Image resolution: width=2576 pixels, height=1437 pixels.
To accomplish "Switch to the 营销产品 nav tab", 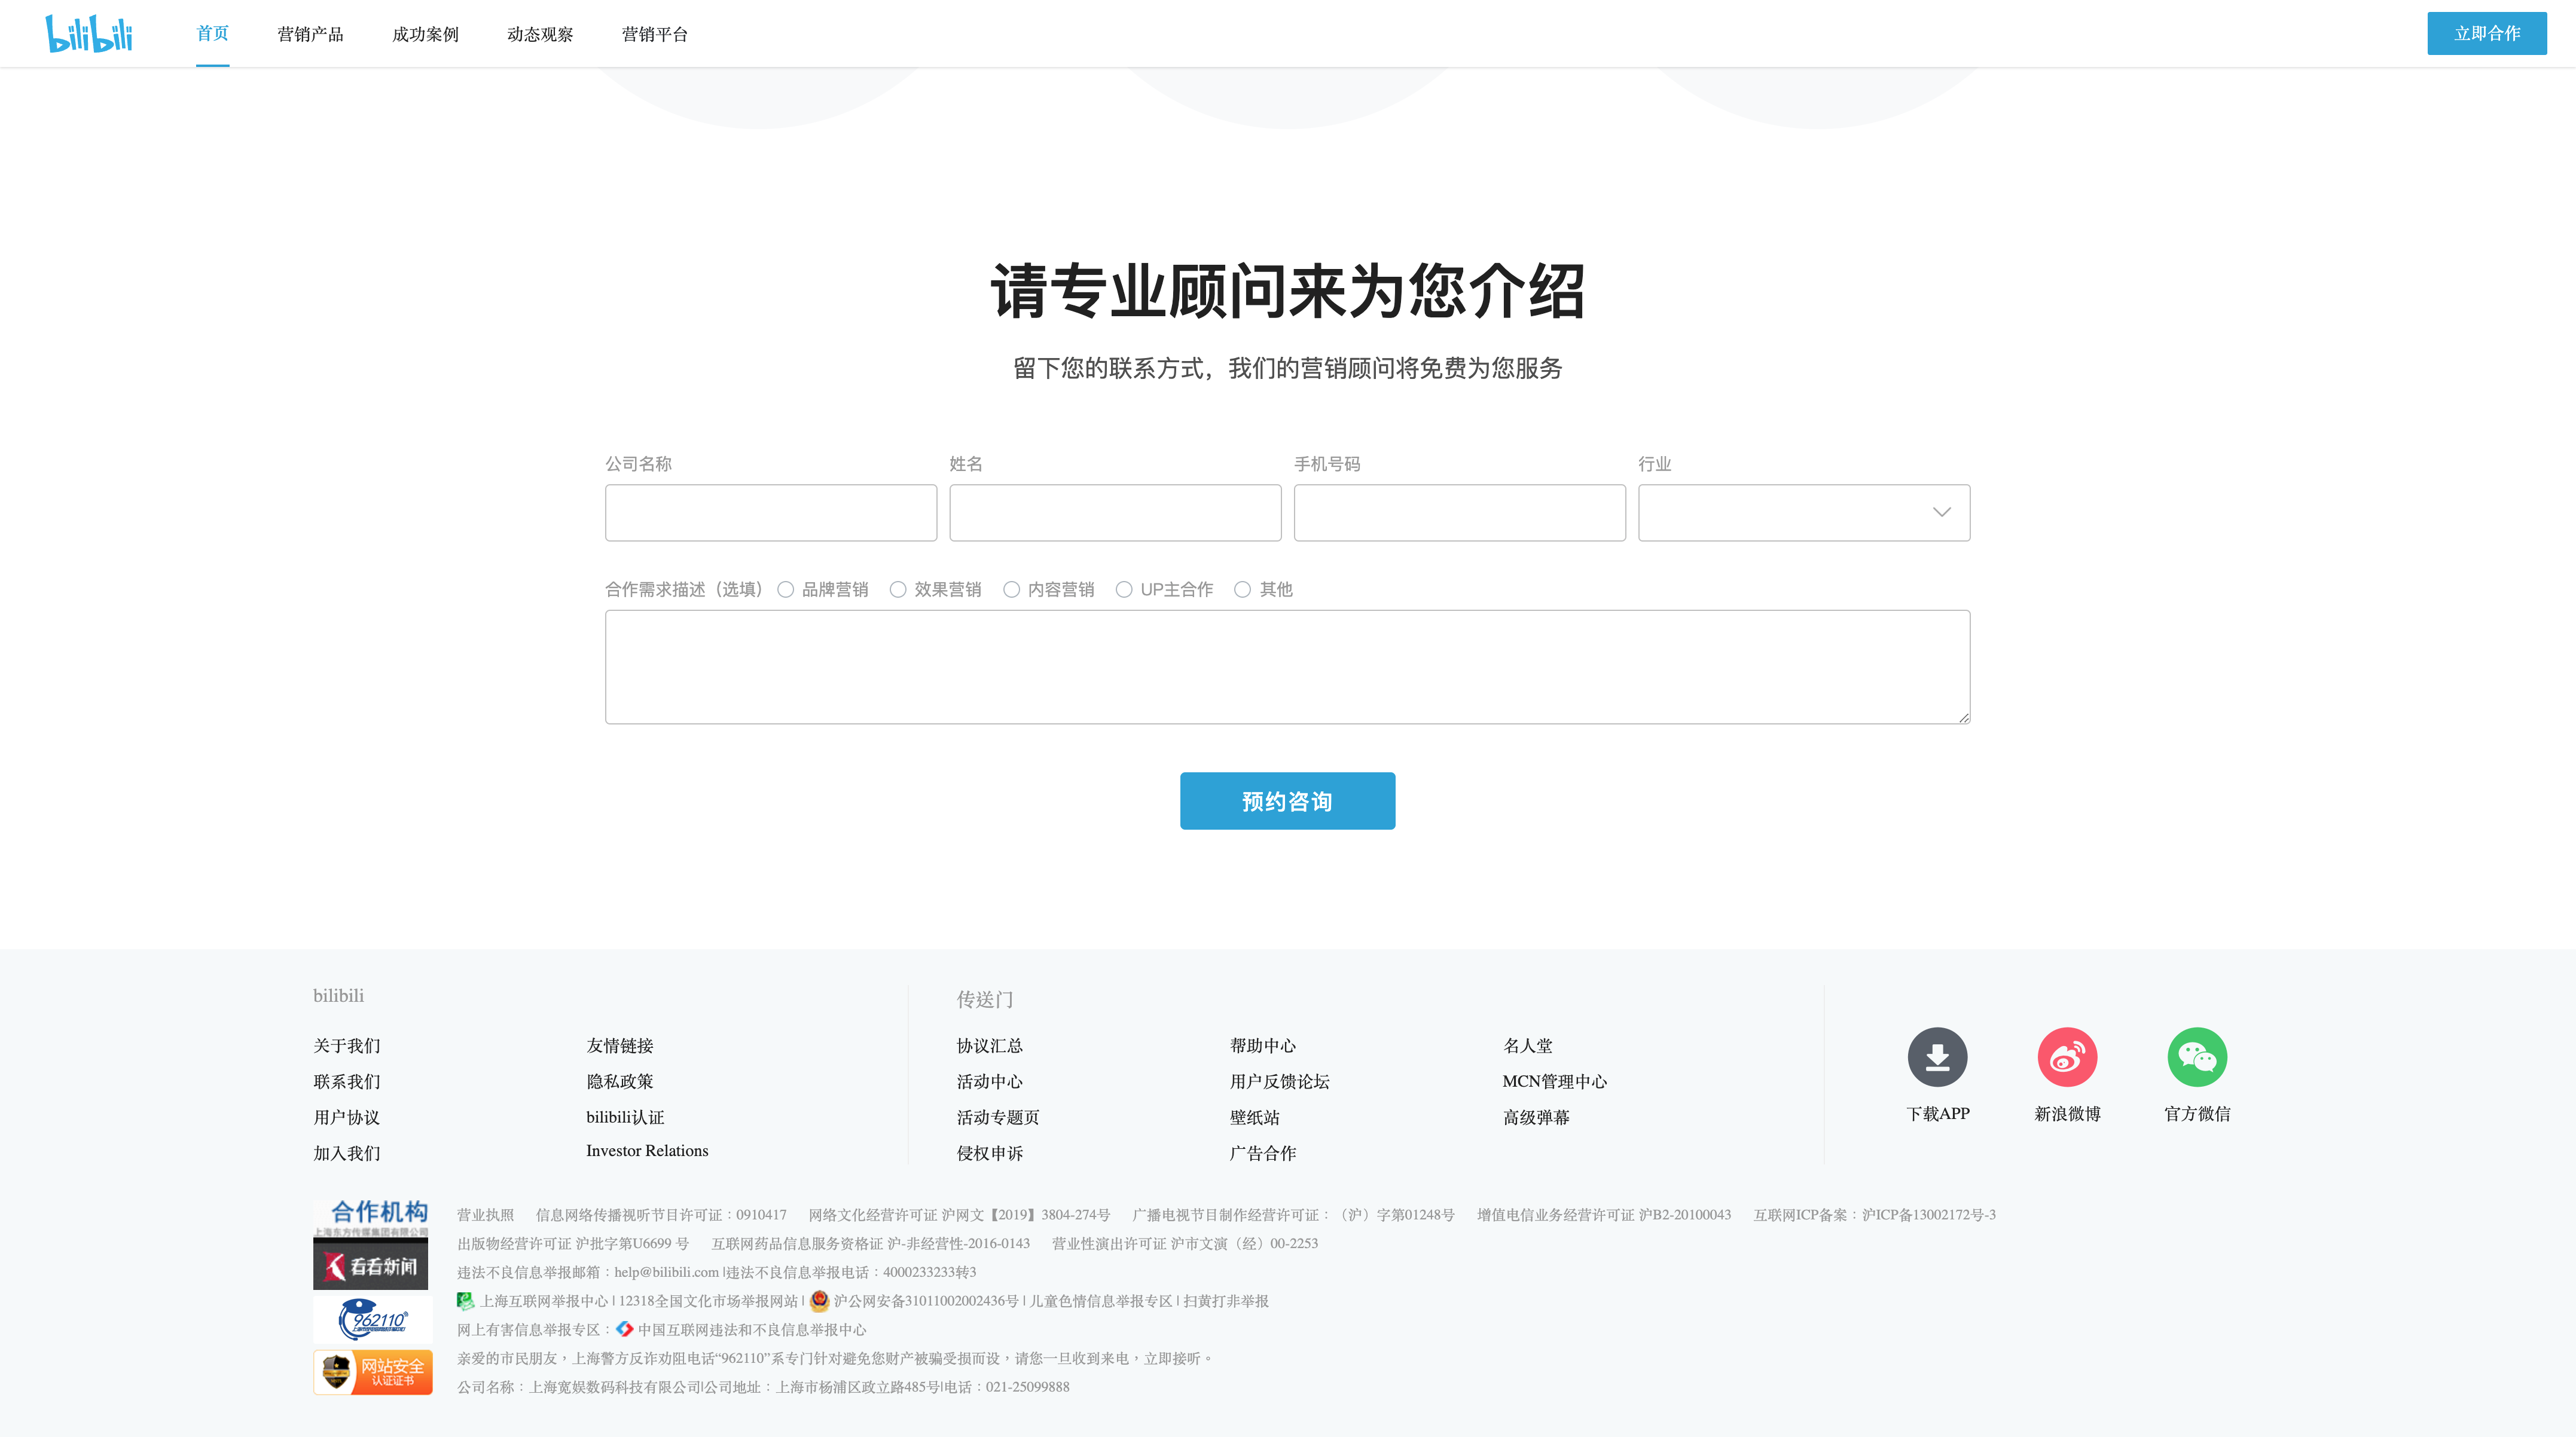I will (310, 33).
